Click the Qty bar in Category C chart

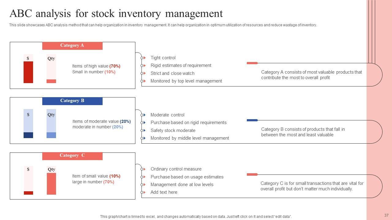[51, 184]
